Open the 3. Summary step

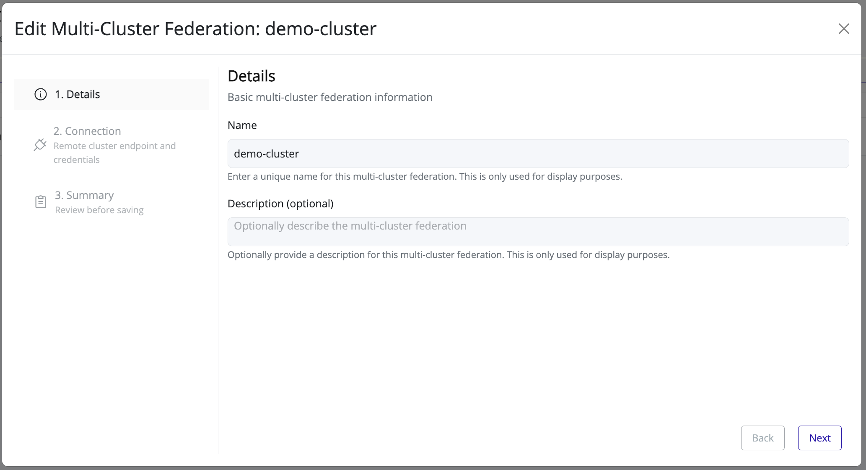(111, 202)
